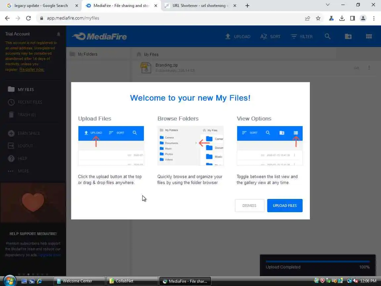The width and height of the screenshot is (381, 286).
Task: Click the muted volume tray icon
Action: coord(356,281)
